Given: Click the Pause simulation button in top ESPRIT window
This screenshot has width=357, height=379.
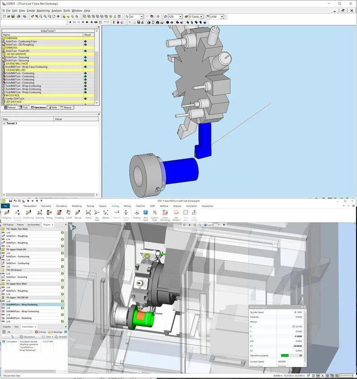Looking at the screenshot, I should tap(83, 22).
